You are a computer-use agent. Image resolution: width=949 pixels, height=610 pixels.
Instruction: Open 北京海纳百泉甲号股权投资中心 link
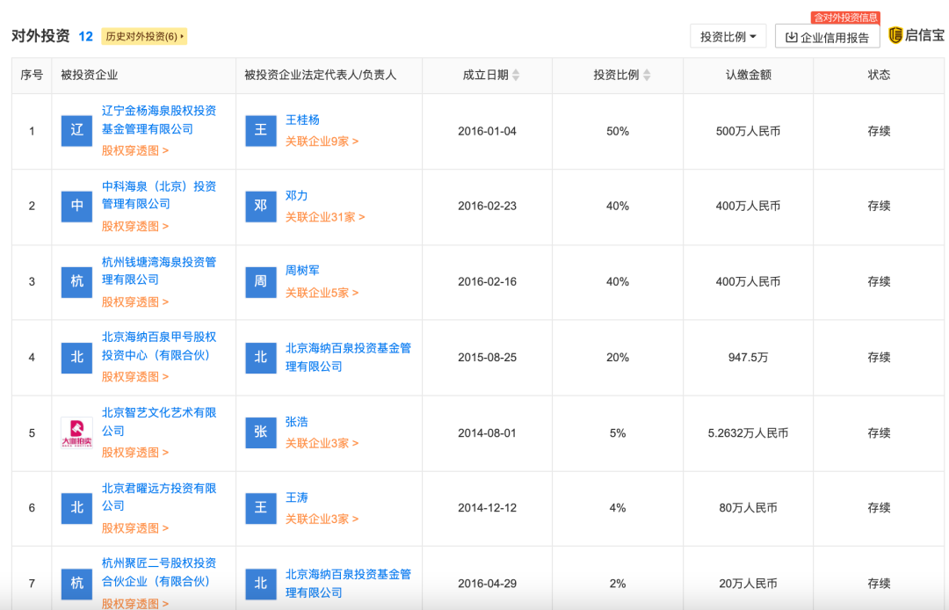[158, 346]
